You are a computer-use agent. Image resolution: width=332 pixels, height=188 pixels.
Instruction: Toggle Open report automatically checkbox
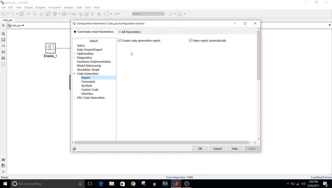190,40
